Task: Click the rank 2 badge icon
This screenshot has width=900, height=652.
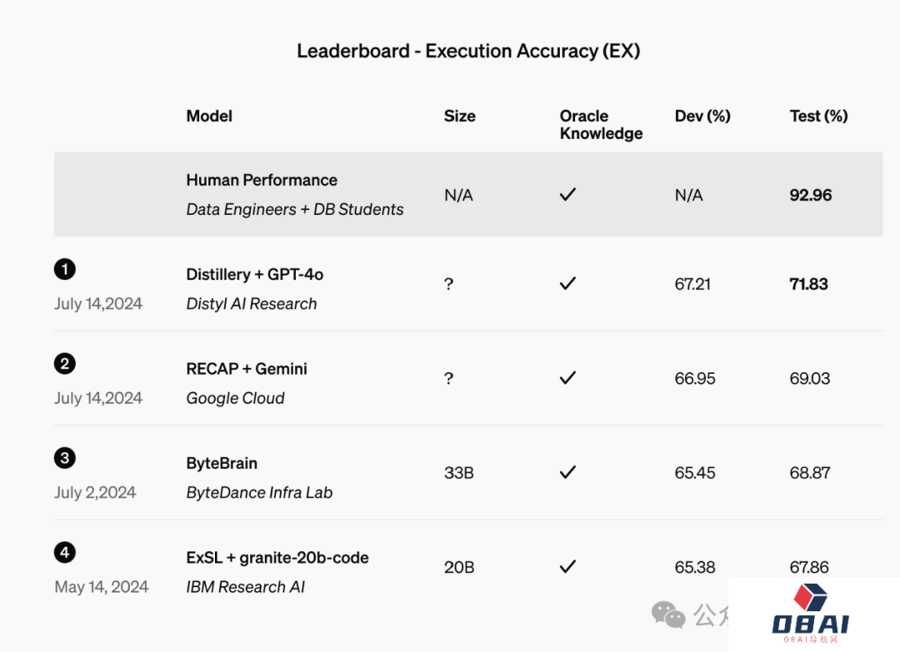Action: 64,363
